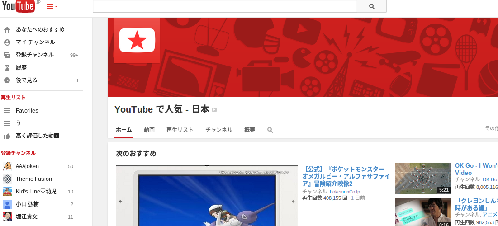Focus the YouTube search input field
The width and height of the screenshot is (498, 226).
coord(225,6)
